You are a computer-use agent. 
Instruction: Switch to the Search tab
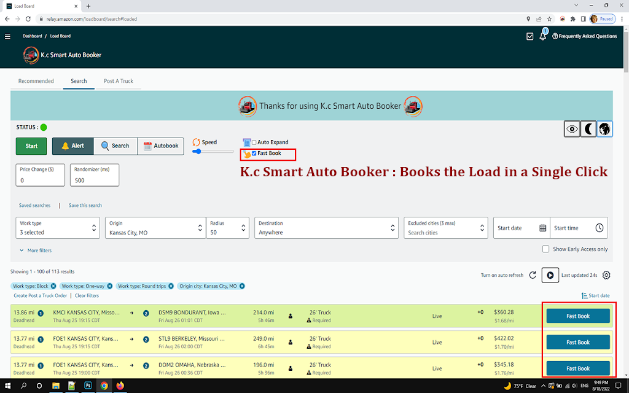point(79,81)
